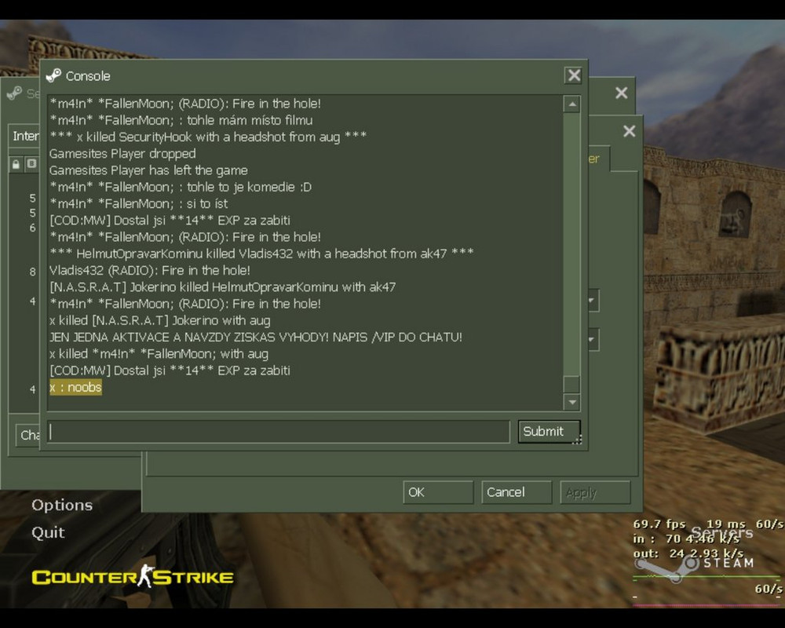Click Cancel in the options dialog
Viewport: 785px width, 628px height.
pyautogui.click(x=517, y=492)
